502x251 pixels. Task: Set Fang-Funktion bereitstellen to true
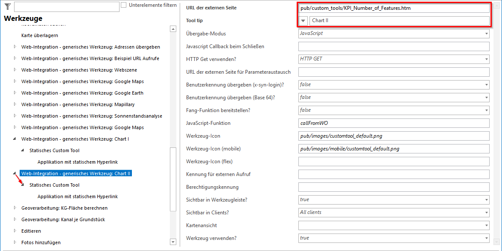[x=485, y=110]
